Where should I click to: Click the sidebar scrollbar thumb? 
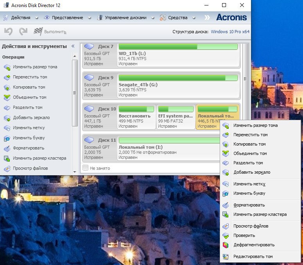[x=75, y=93]
